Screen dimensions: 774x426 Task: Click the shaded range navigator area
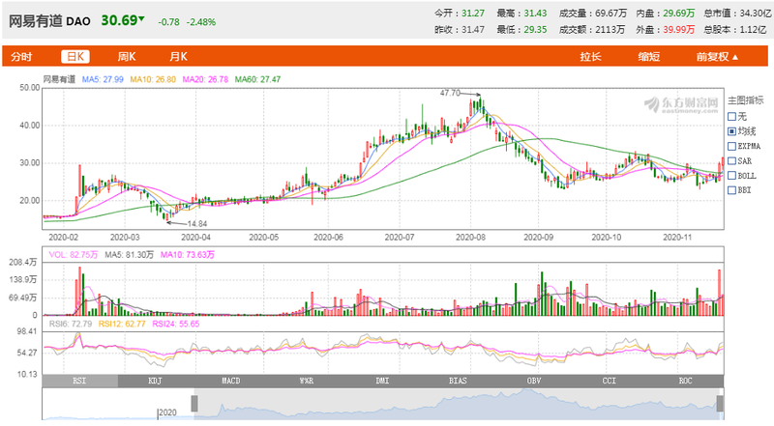pos(457,405)
